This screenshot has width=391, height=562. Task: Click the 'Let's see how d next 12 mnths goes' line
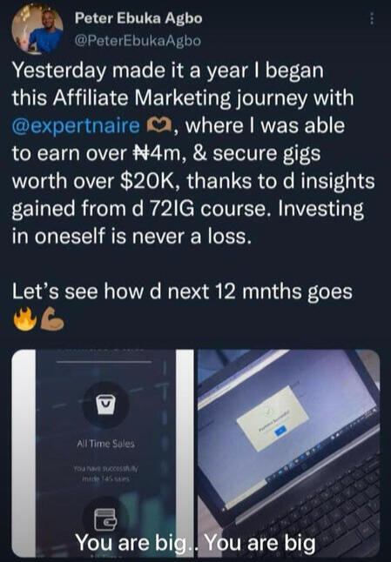tap(182, 291)
